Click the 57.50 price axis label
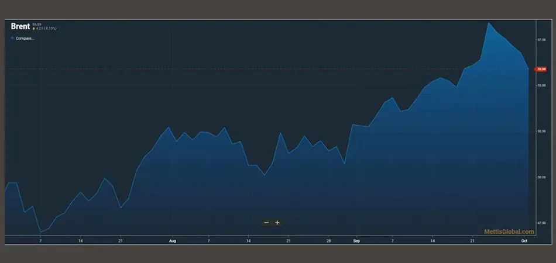This screenshot has height=263, width=556. tap(541, 40)
